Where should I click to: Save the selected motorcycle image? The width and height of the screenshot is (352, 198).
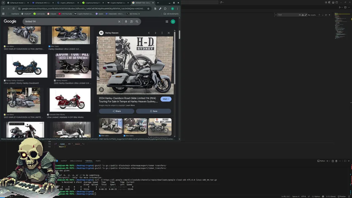click(153, 111)
